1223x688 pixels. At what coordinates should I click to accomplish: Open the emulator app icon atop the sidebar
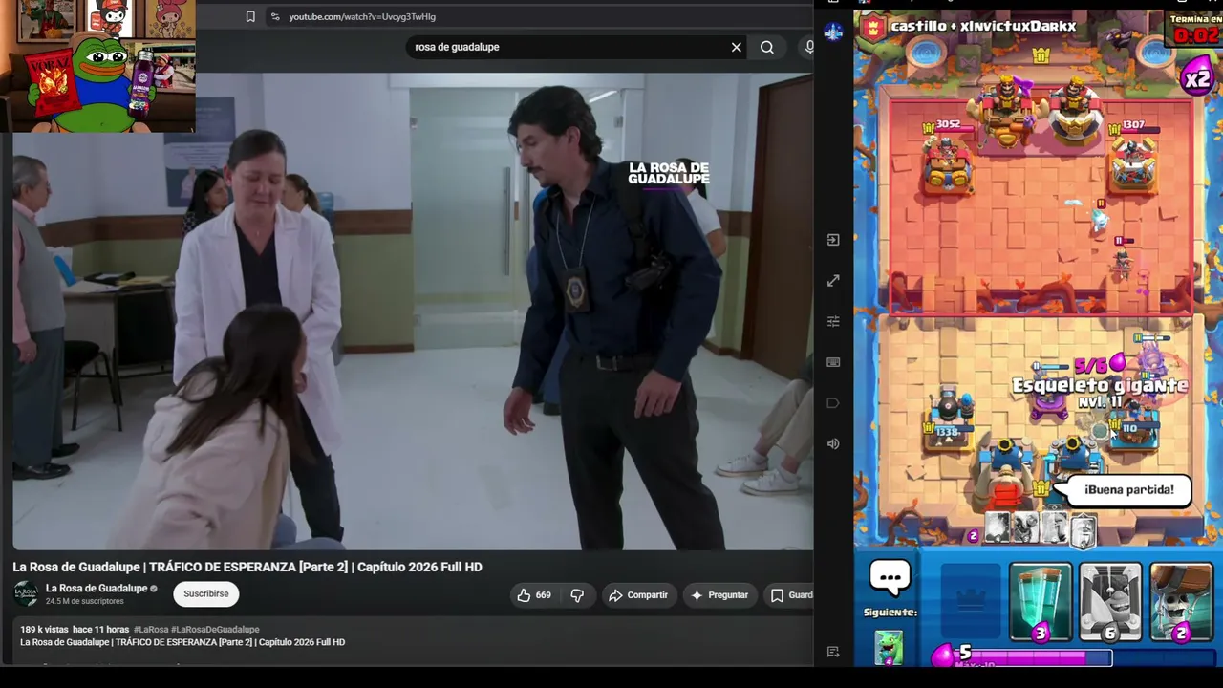[x=833, y=32]
